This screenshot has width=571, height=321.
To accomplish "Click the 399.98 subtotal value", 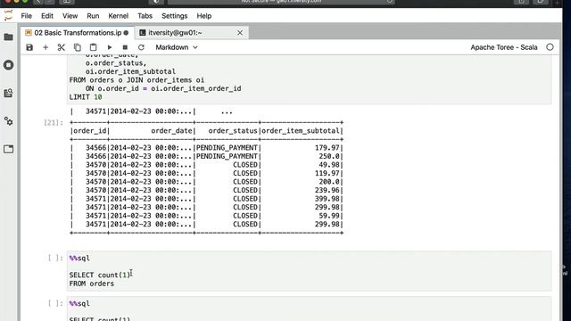I will tap(327, 199).
